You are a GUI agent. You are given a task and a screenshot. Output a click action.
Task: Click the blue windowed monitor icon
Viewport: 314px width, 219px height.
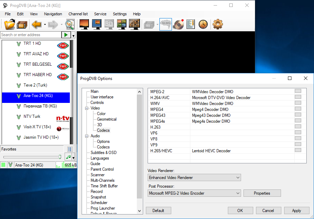click(x=97, y=24)
